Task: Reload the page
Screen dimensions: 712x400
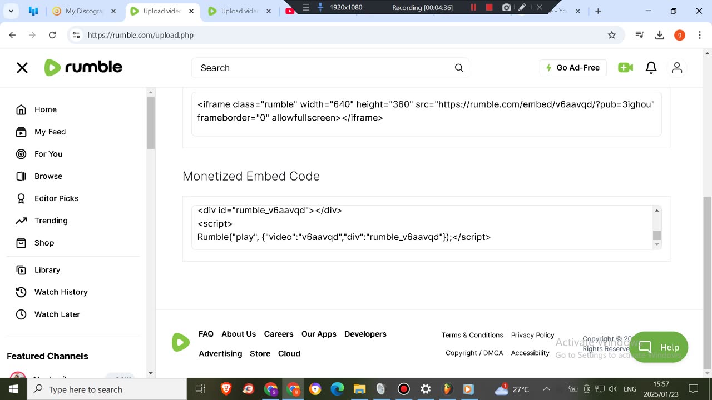Action: pos(52,35)
